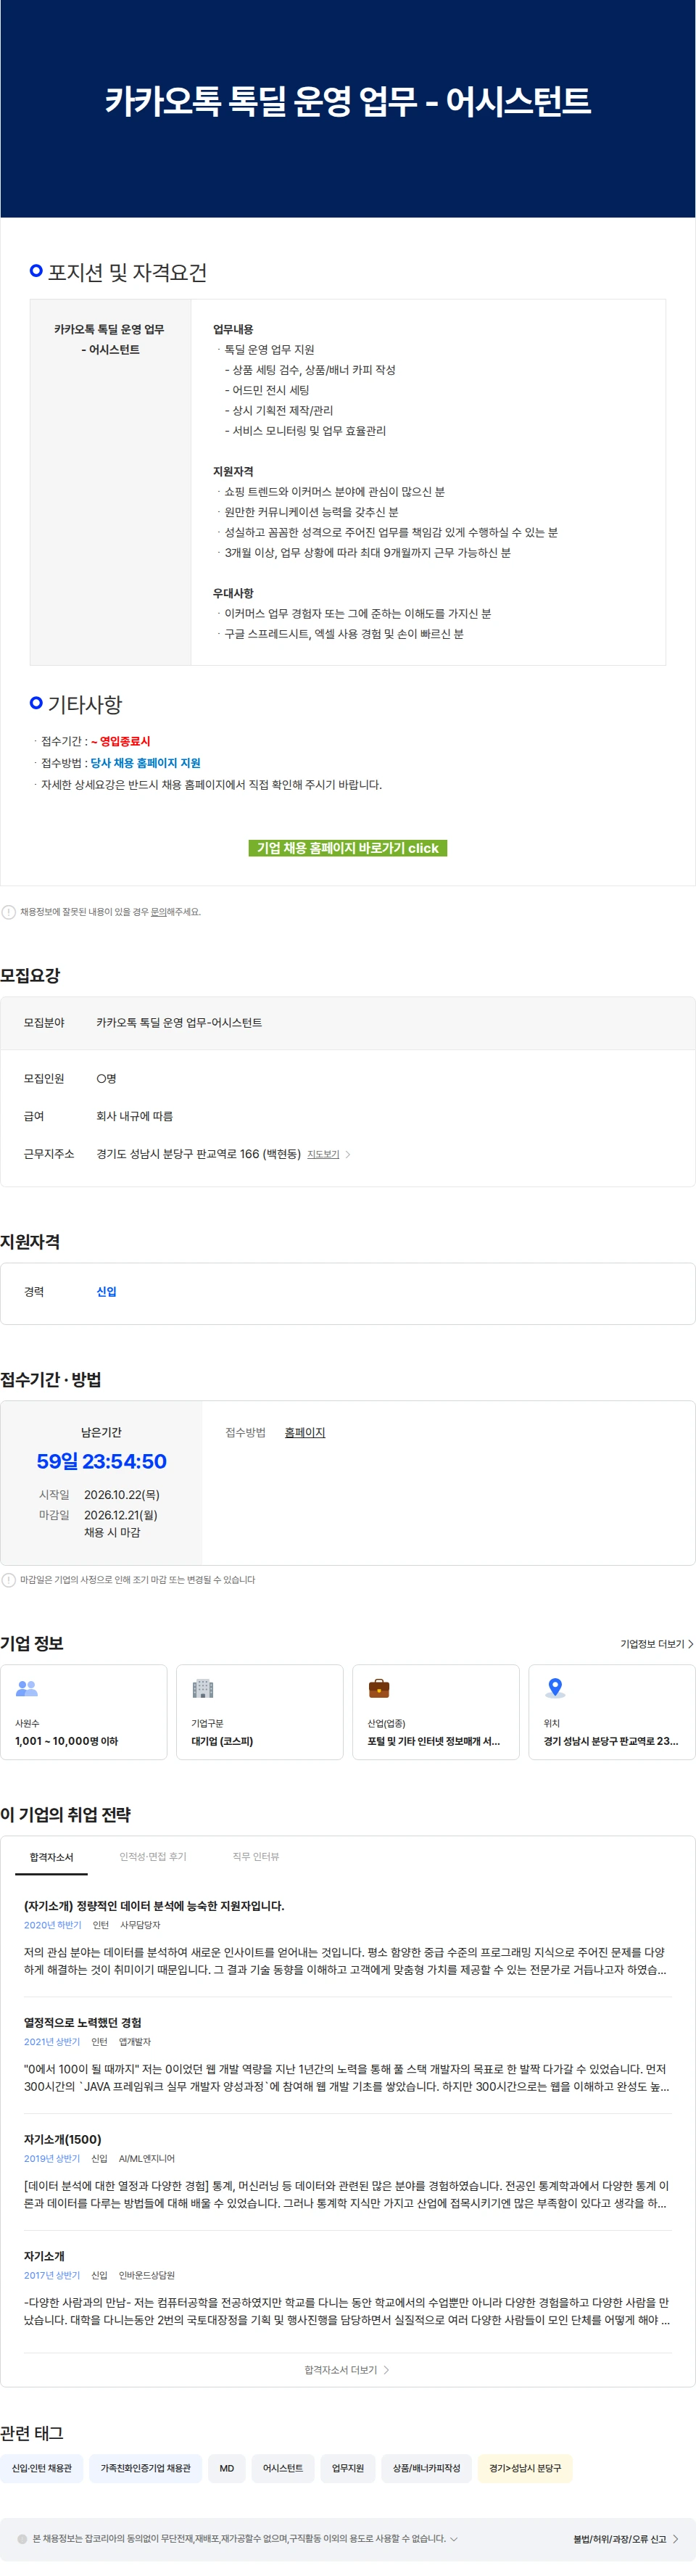Click the MD tag
Image resolution: width=696 pixels, height=2576 pixels.
coord(227,2468)
